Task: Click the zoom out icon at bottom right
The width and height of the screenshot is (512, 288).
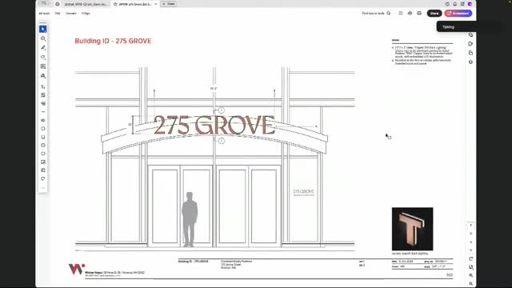Action: [x=471, y=284]
